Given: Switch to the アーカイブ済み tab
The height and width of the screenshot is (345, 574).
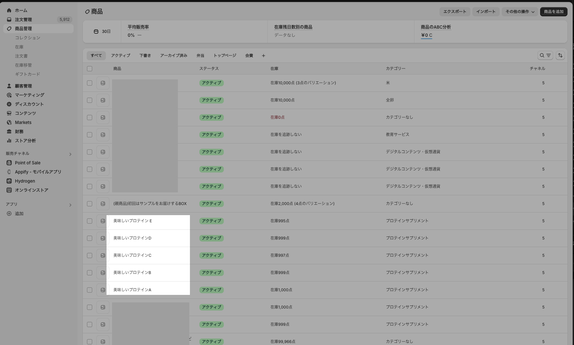Looking at the screenshot, I should coord(174,56).
